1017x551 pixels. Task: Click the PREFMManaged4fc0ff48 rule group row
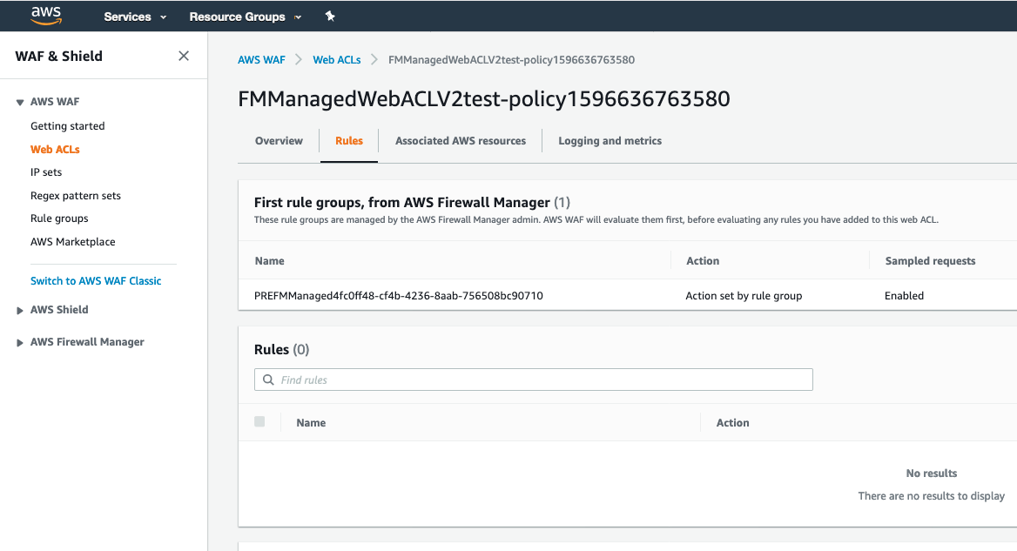click(627, 296)
